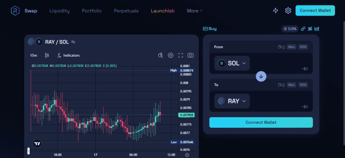The image size is (345, 158).
Task: Click the From amount input field
Action: coord(281,63)
